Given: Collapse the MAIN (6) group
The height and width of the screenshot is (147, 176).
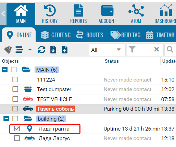Looking at the screenshot, I should pyautogui.click(x=5, y=70).
